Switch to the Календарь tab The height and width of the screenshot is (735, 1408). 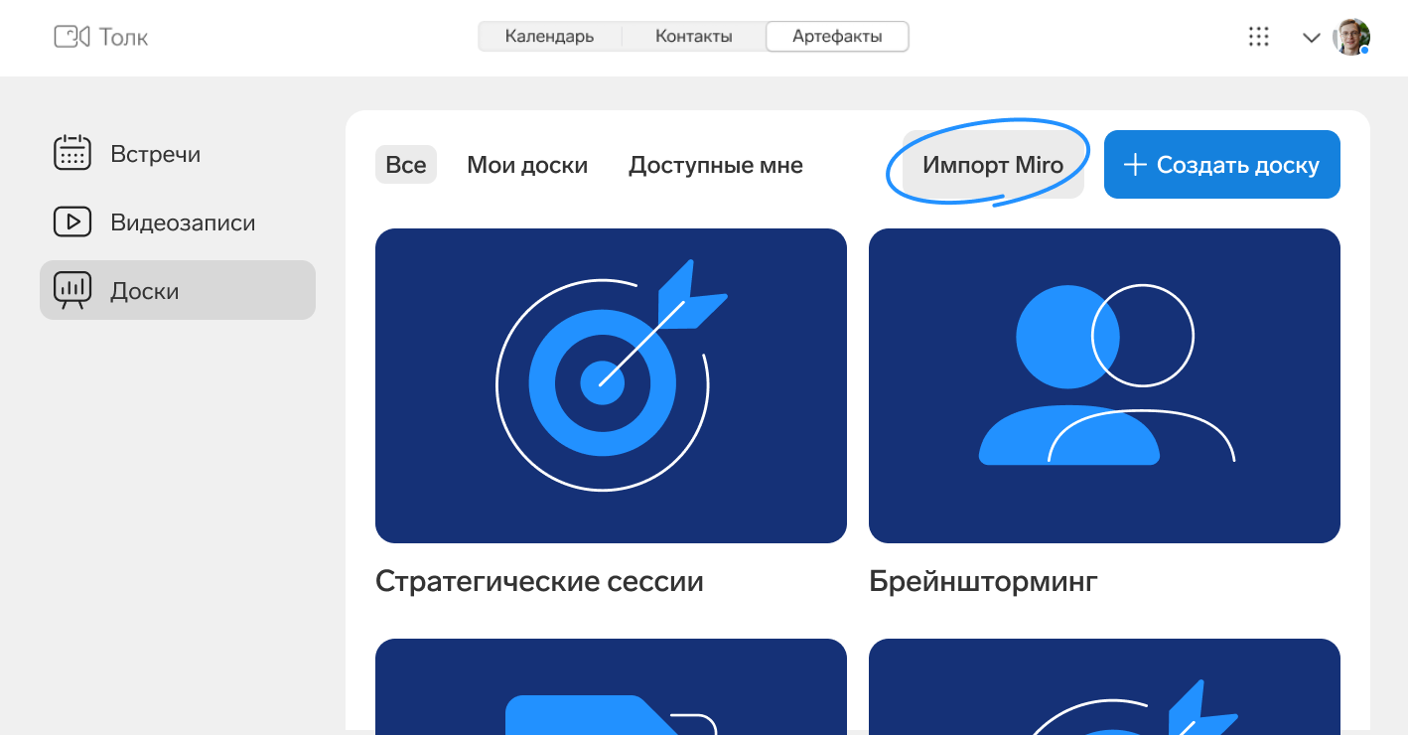pos(549,37)
